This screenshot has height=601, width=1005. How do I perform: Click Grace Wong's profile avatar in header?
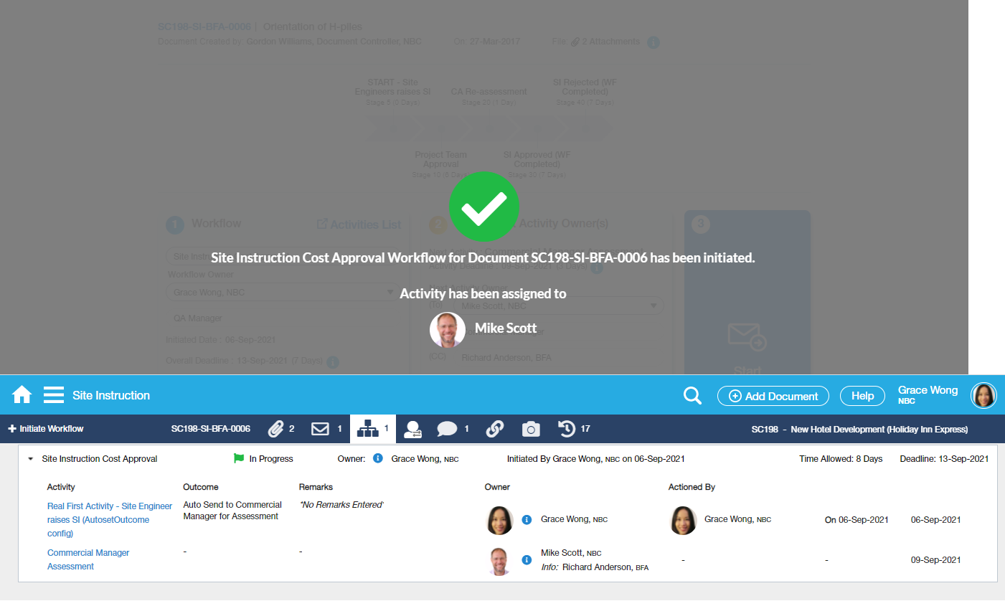(983, 395)
